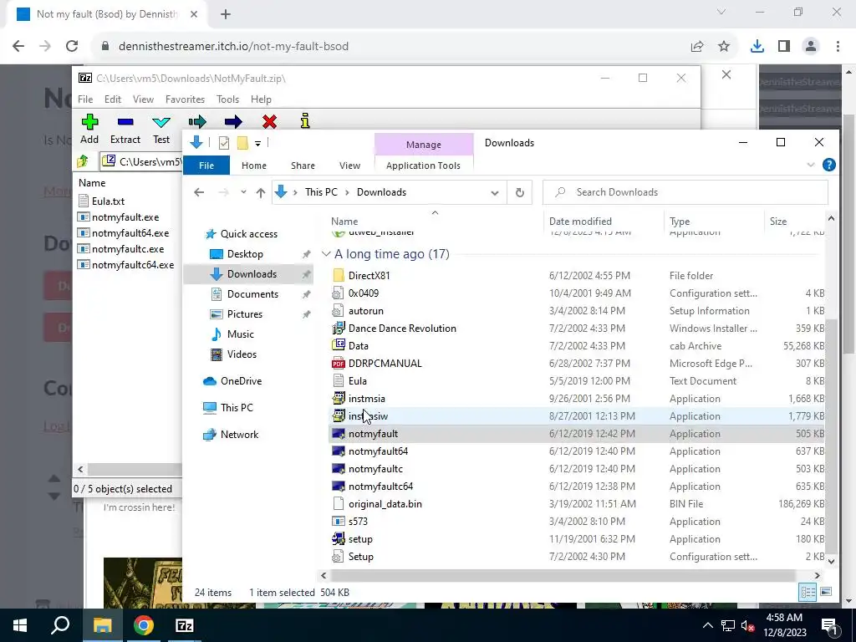The image size is (856, 642).
Task: Refresh the Downloads folder
Action: [x=520, y=192]
